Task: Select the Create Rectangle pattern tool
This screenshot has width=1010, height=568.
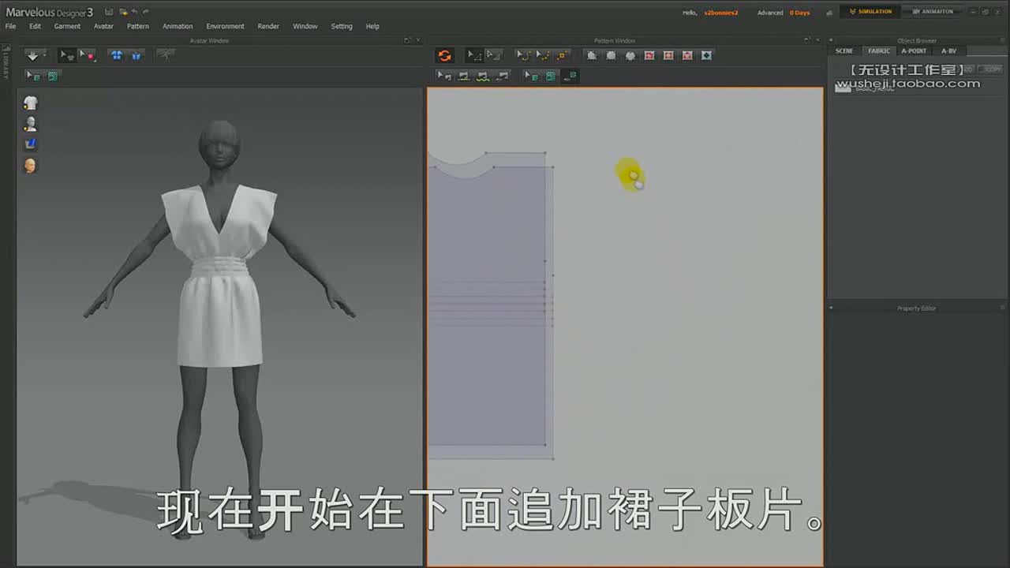Action: [611, 55]
